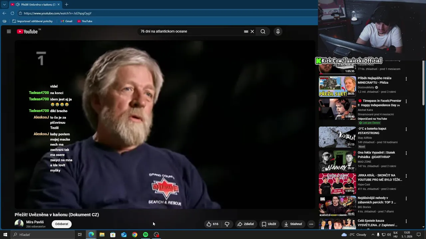Viewport: 426px width, 239px height.
Task: Click the browser address bar URL
Action: [x=58, y=13]
